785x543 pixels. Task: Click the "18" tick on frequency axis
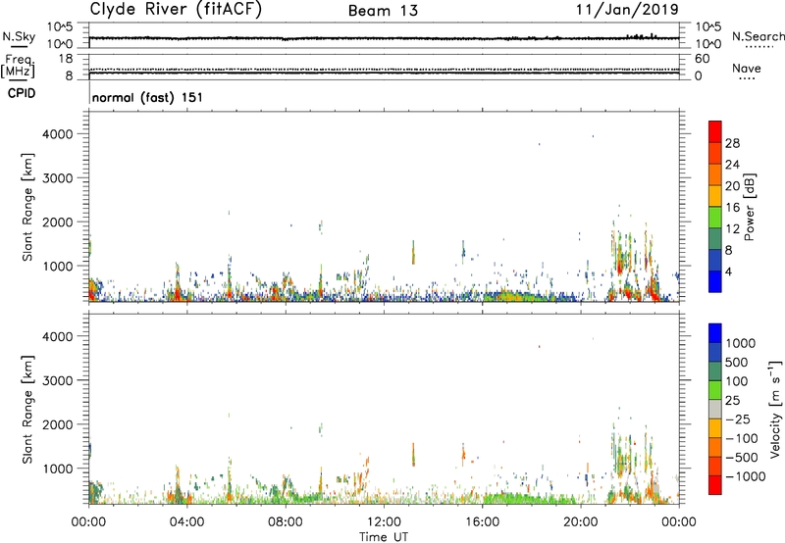tap(66, 58)
